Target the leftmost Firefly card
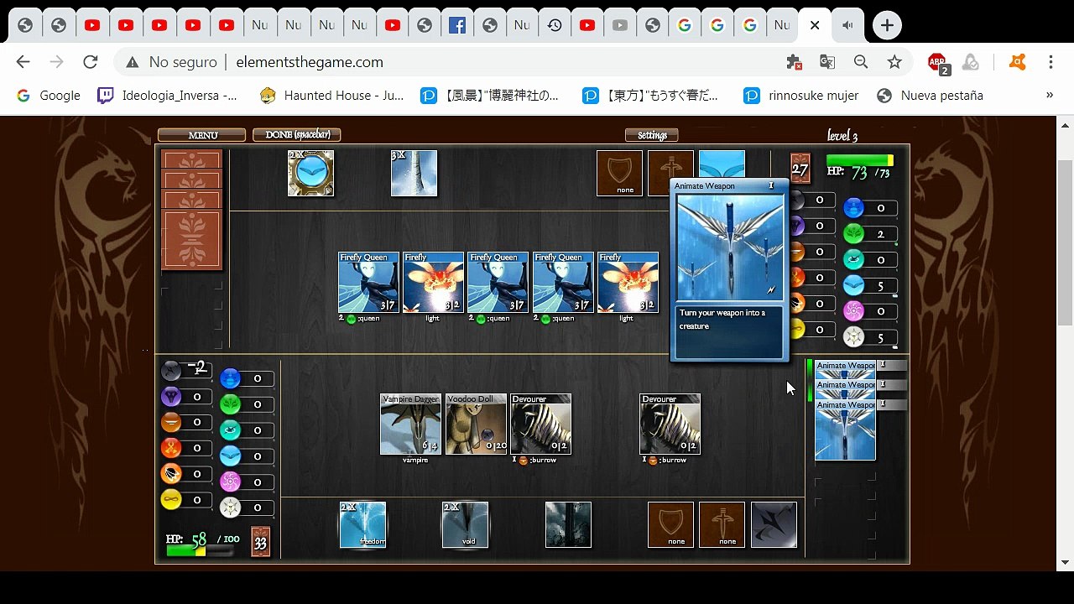 click(x=433, y=283)
